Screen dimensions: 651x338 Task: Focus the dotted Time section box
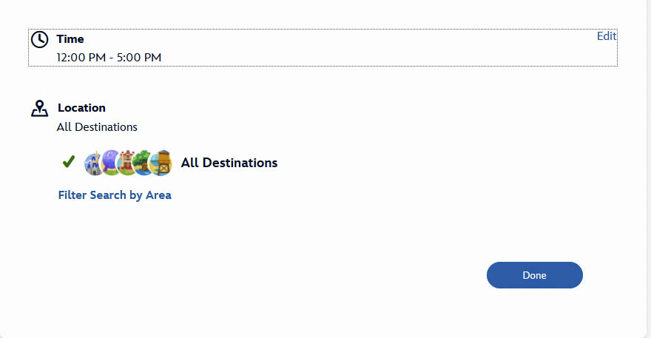tap(370, 49)
